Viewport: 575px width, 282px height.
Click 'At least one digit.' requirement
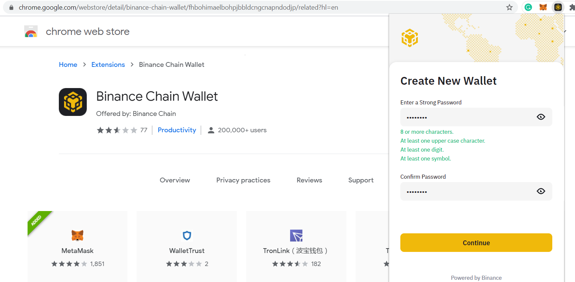[422, 150]
